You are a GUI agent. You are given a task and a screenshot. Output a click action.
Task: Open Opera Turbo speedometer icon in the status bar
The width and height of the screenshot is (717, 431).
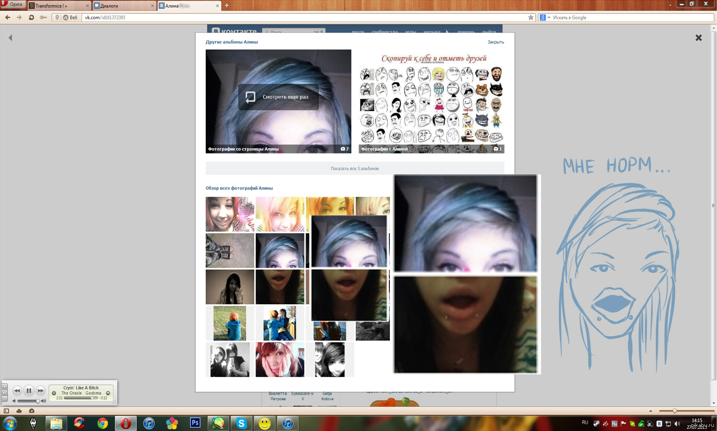(x=31, y=411)
